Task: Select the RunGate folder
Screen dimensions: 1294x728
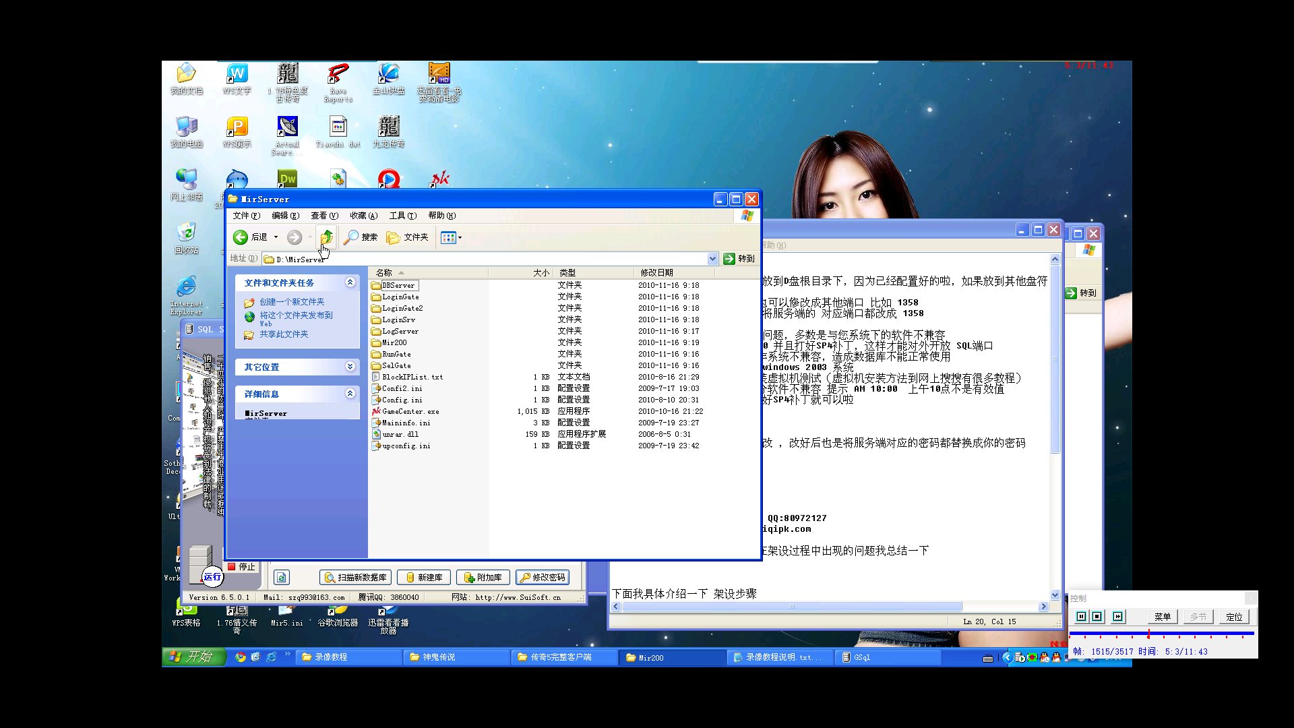Action: (391, 354)
